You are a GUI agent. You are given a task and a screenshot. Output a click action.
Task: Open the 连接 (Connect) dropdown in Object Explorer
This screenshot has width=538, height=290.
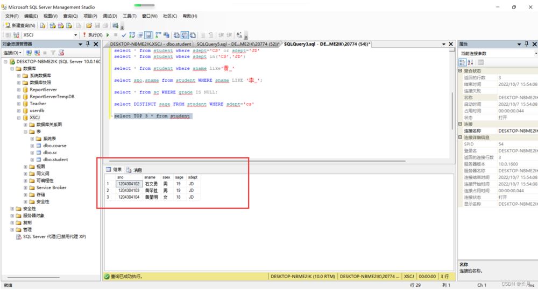click(x=13, y=53)
